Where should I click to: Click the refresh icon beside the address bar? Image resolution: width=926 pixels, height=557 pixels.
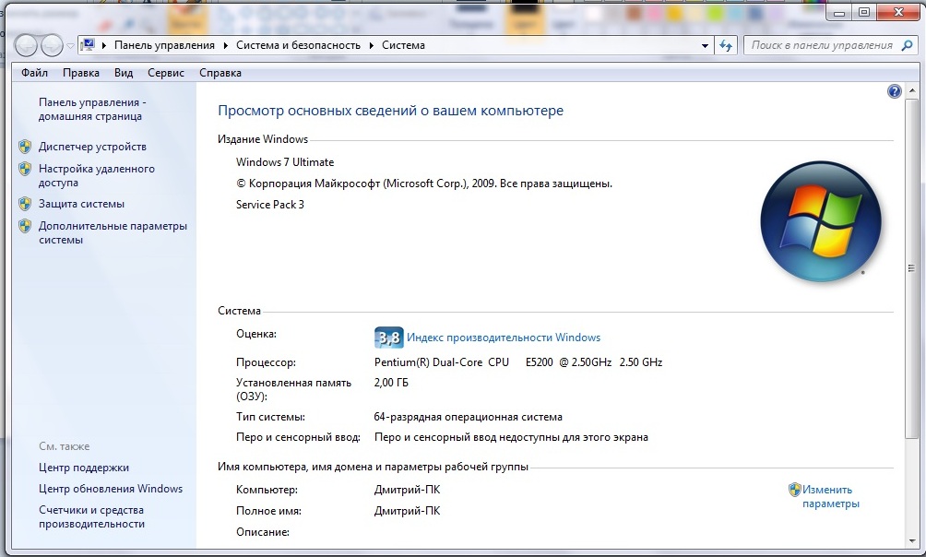726,45
